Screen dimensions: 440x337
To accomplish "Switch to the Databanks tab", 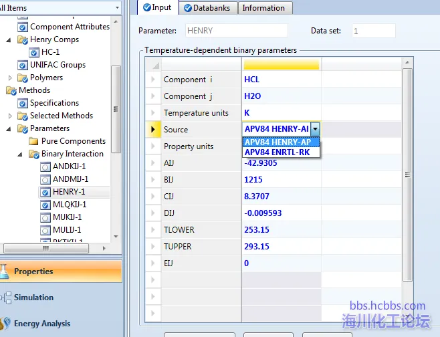I will 208,8.
